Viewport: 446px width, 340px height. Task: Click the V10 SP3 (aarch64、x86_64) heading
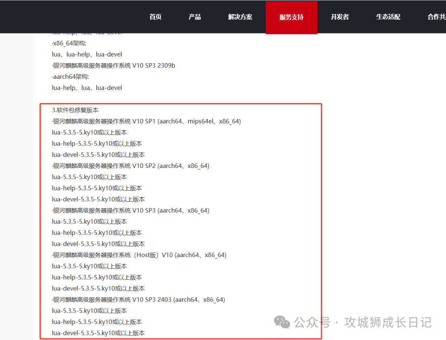click(x=130, y=210)
